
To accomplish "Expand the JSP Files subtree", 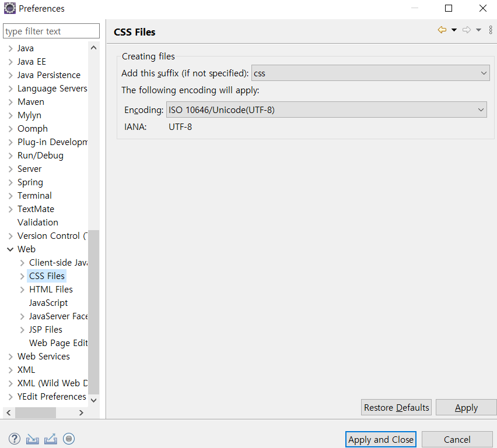I will [x=22, y=330].
